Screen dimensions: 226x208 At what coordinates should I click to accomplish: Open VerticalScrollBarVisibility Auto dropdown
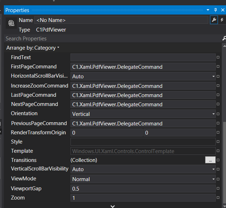(143, 169)
